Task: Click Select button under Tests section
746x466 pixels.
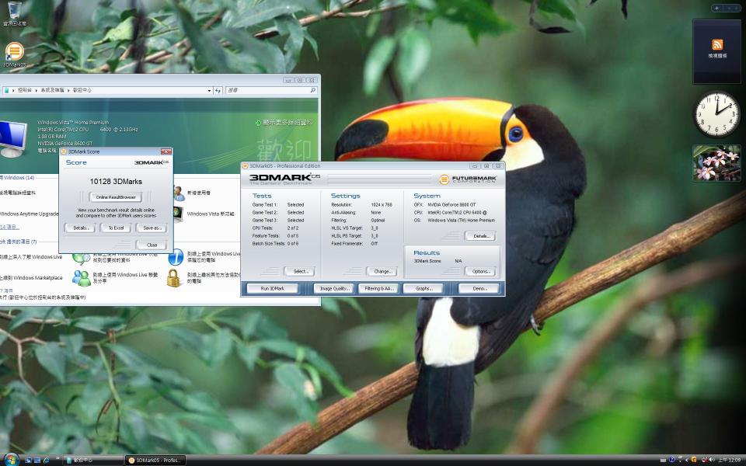Action: (x=299, y=271)
